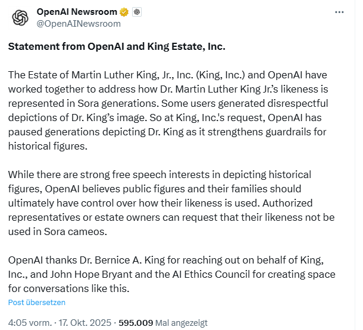This screenshot has height=330, width=363.
Task: Click the 595.009 view count number
Action: [136, 323]
